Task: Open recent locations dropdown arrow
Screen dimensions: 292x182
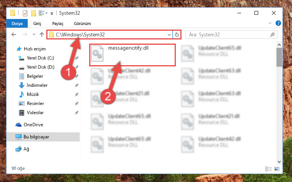Action: [34, 35]
